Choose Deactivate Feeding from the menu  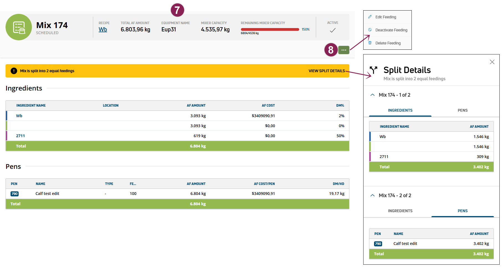pos(391,30)
